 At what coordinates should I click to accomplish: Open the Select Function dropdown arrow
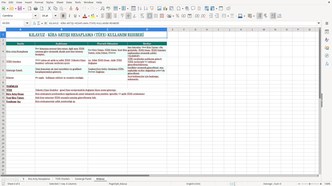coord(42,23)
